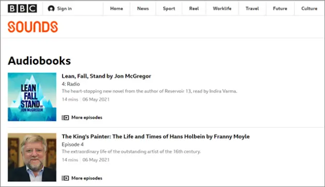Screen dimensions: 325x187
Task: Click episodes icon under Lean, Fall, Stand
Action: [66, 118]
